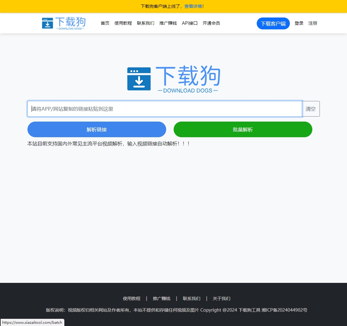
Task: Click the 湘ICP备2024044902号 footer text
Action: [x=284, y=310]
